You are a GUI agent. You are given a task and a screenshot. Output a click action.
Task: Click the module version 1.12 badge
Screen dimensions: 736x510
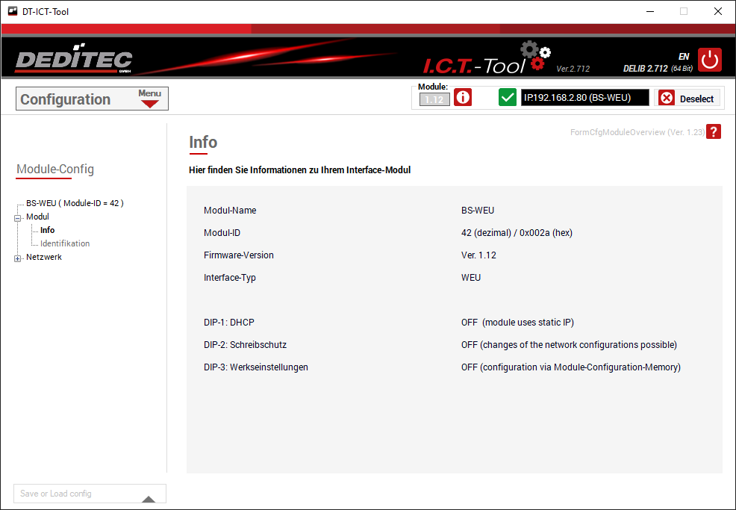coord(434,99)
